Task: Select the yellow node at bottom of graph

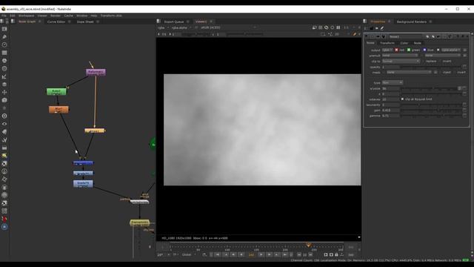Action: point(139,222)
